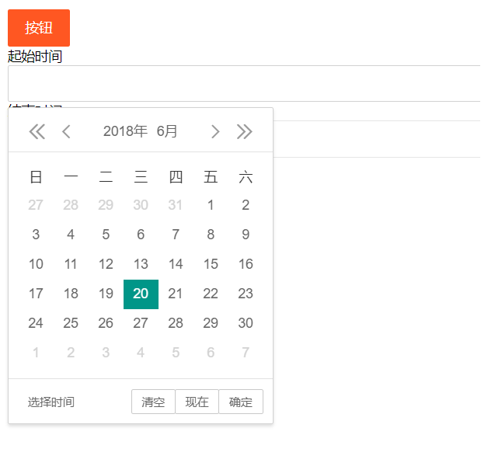Open year selector showing 2018年
The width and height of the screenshot is (481, 449).
coord(125,132)
